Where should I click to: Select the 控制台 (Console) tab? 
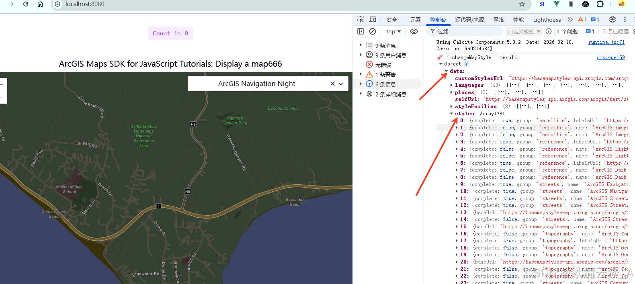point(438,20)
